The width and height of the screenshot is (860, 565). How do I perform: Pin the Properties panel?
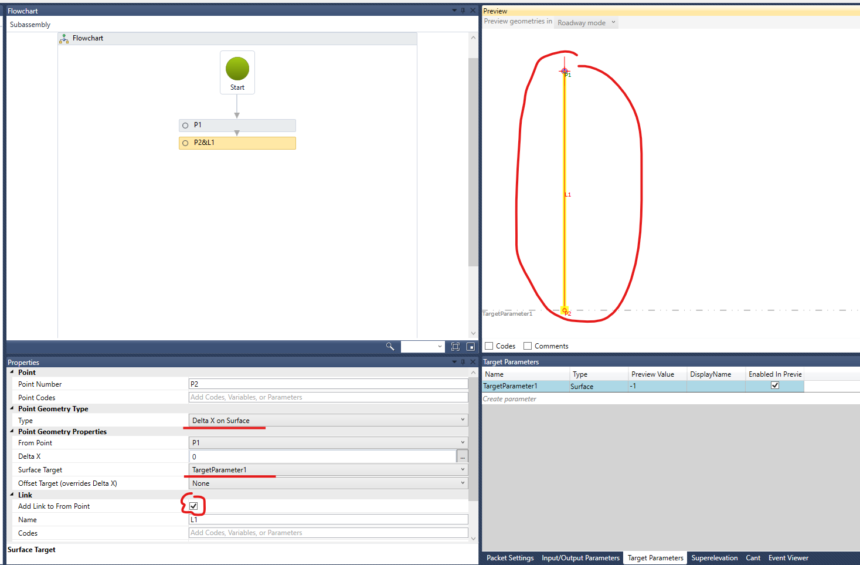coord(463,362)
